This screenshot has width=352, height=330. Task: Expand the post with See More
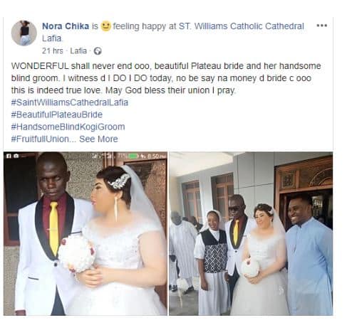point(98,139)
